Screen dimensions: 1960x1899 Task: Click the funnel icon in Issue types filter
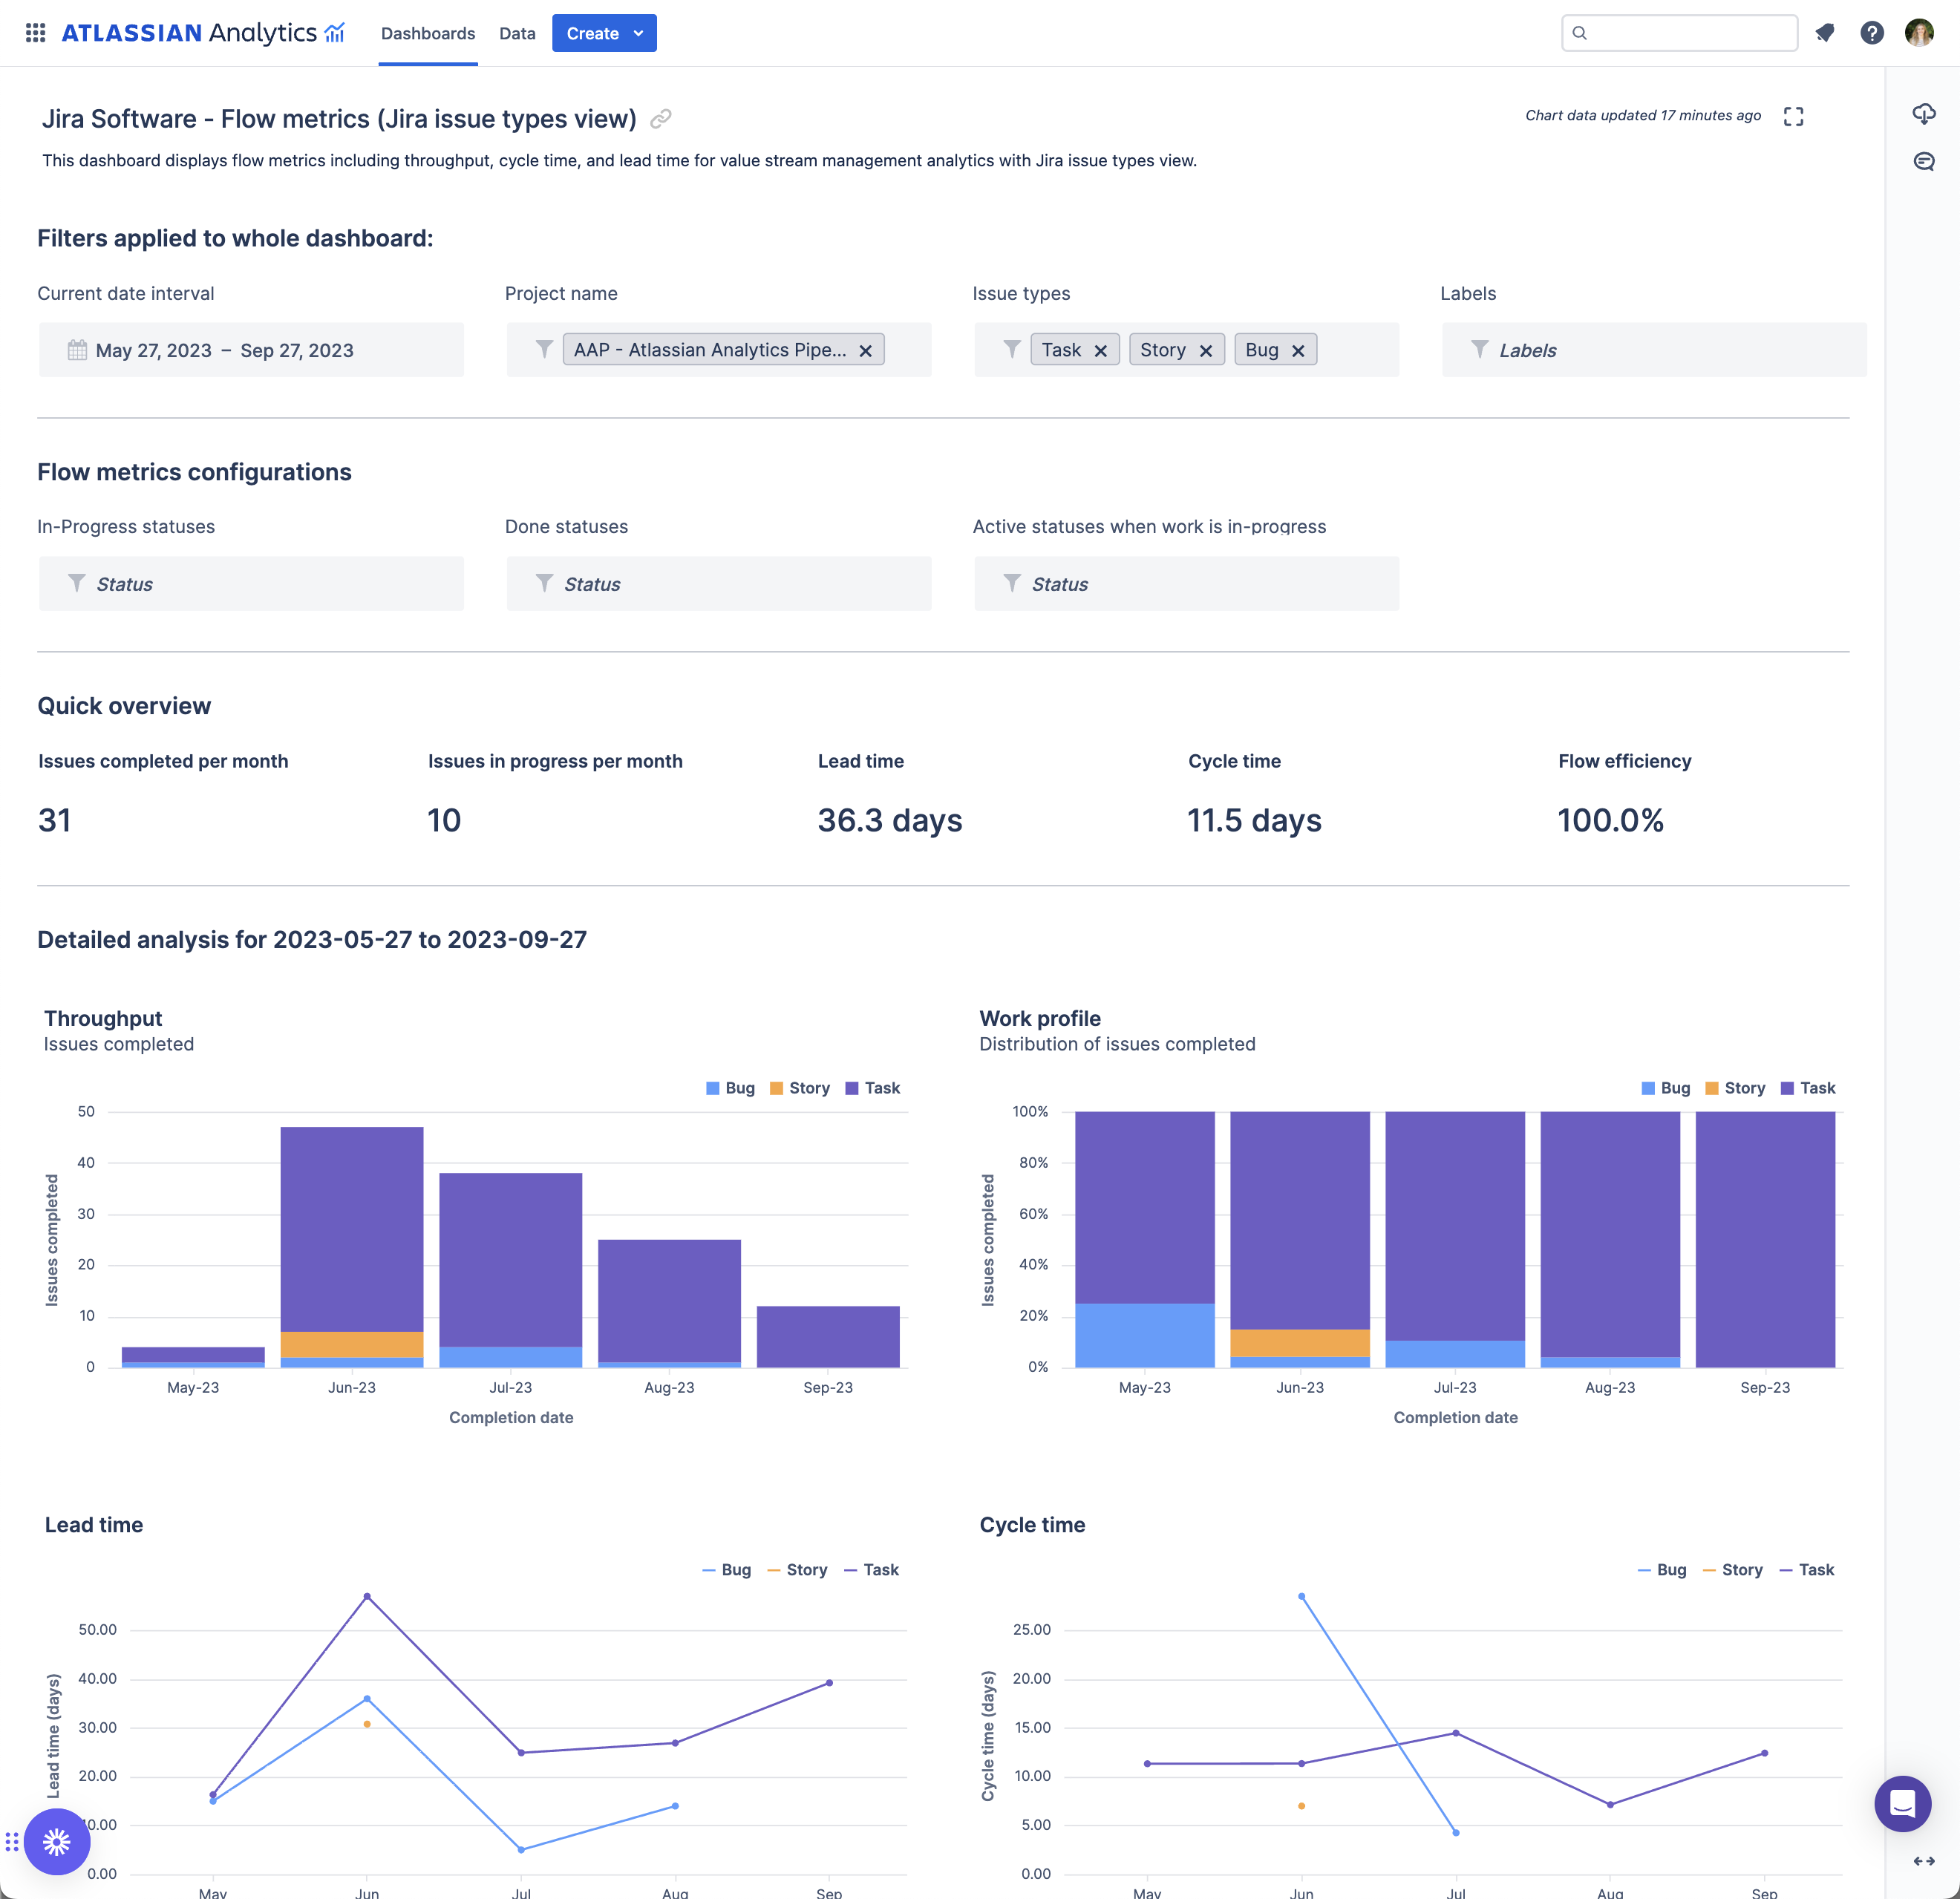pyautogui.click(x=1012, y=349)
